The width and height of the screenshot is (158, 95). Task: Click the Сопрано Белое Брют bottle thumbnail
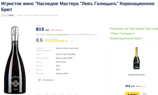click(x=136, y=58)
